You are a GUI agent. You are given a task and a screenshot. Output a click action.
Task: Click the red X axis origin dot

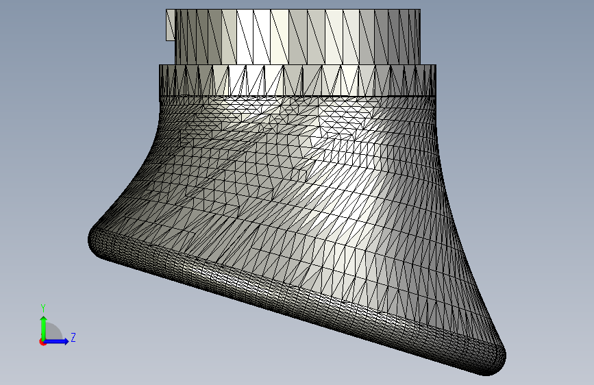(42, 342)
